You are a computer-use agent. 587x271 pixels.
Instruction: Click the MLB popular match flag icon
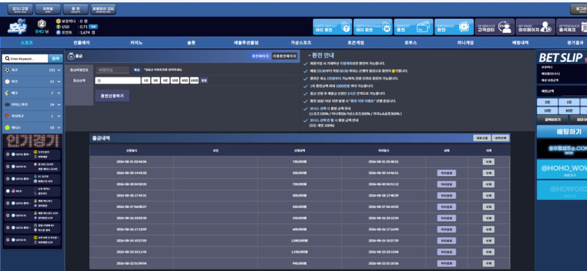coord(13,191)
